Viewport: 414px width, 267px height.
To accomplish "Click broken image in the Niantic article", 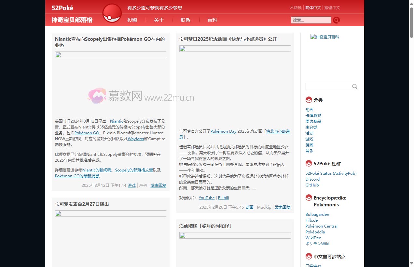I will tap(58, 55).
